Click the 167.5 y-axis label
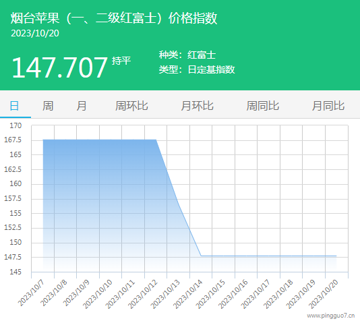Viewport: 360px width, 323px height. tap(13, 140)
